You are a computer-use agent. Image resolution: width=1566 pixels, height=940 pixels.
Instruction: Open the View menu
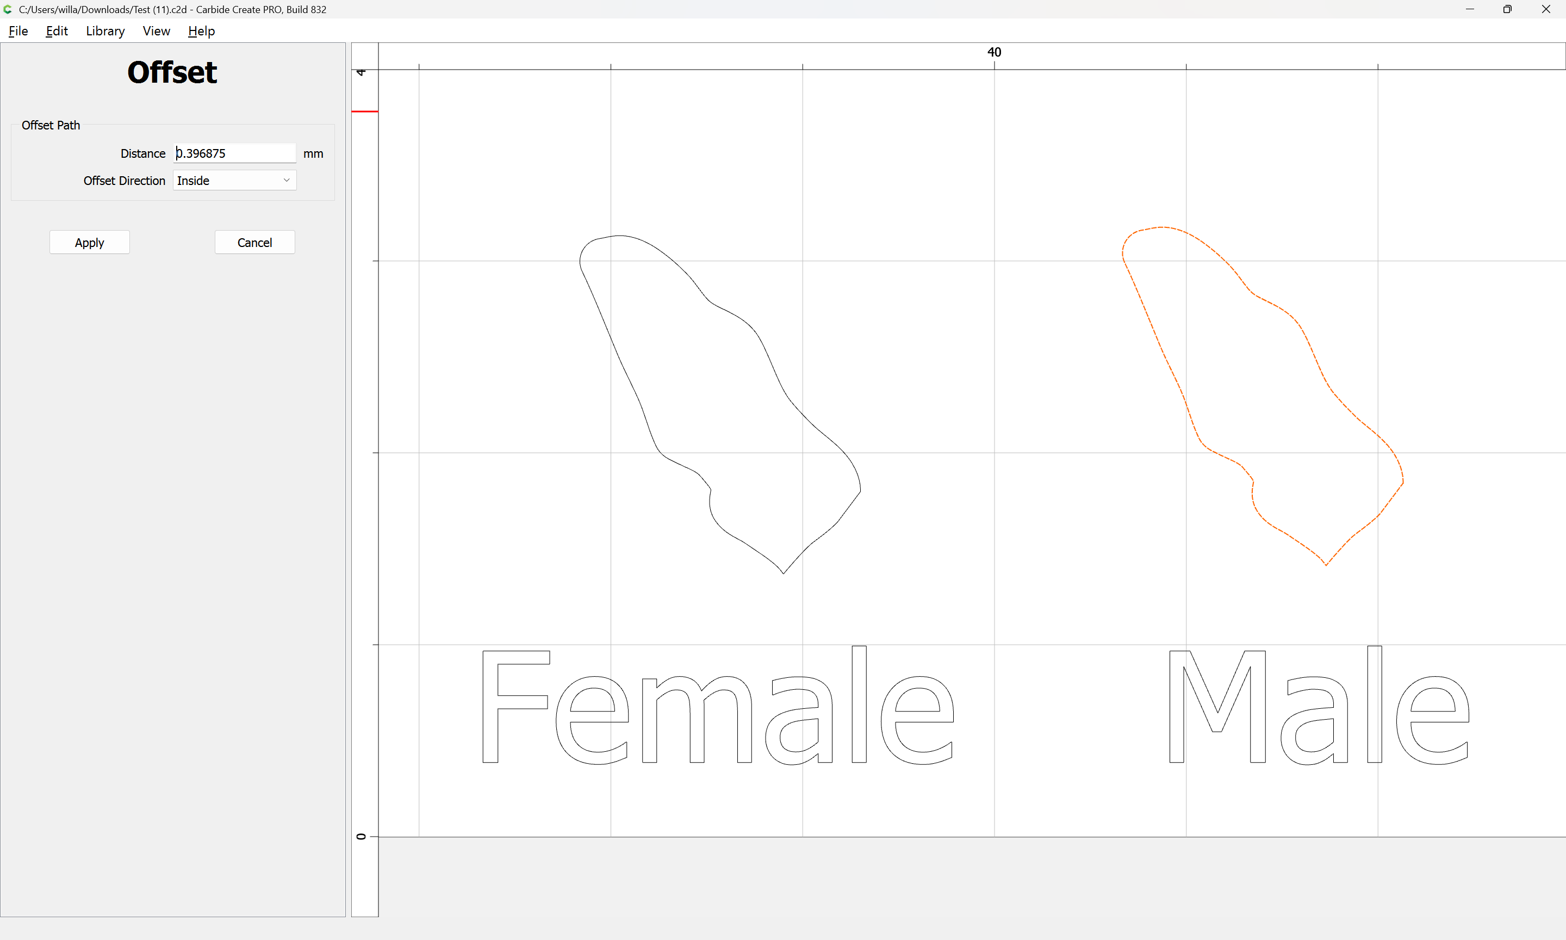tap(157, 31)
